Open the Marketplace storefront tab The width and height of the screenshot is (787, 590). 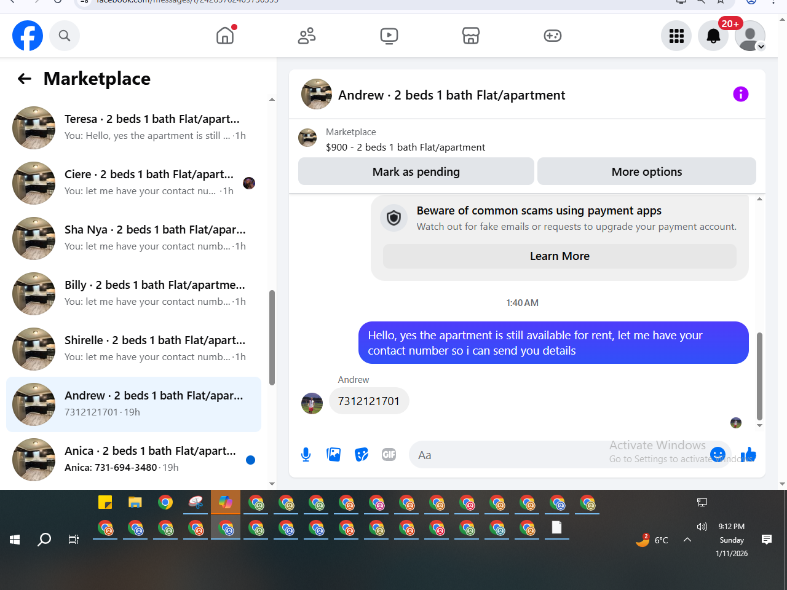[x=471, y=36]
